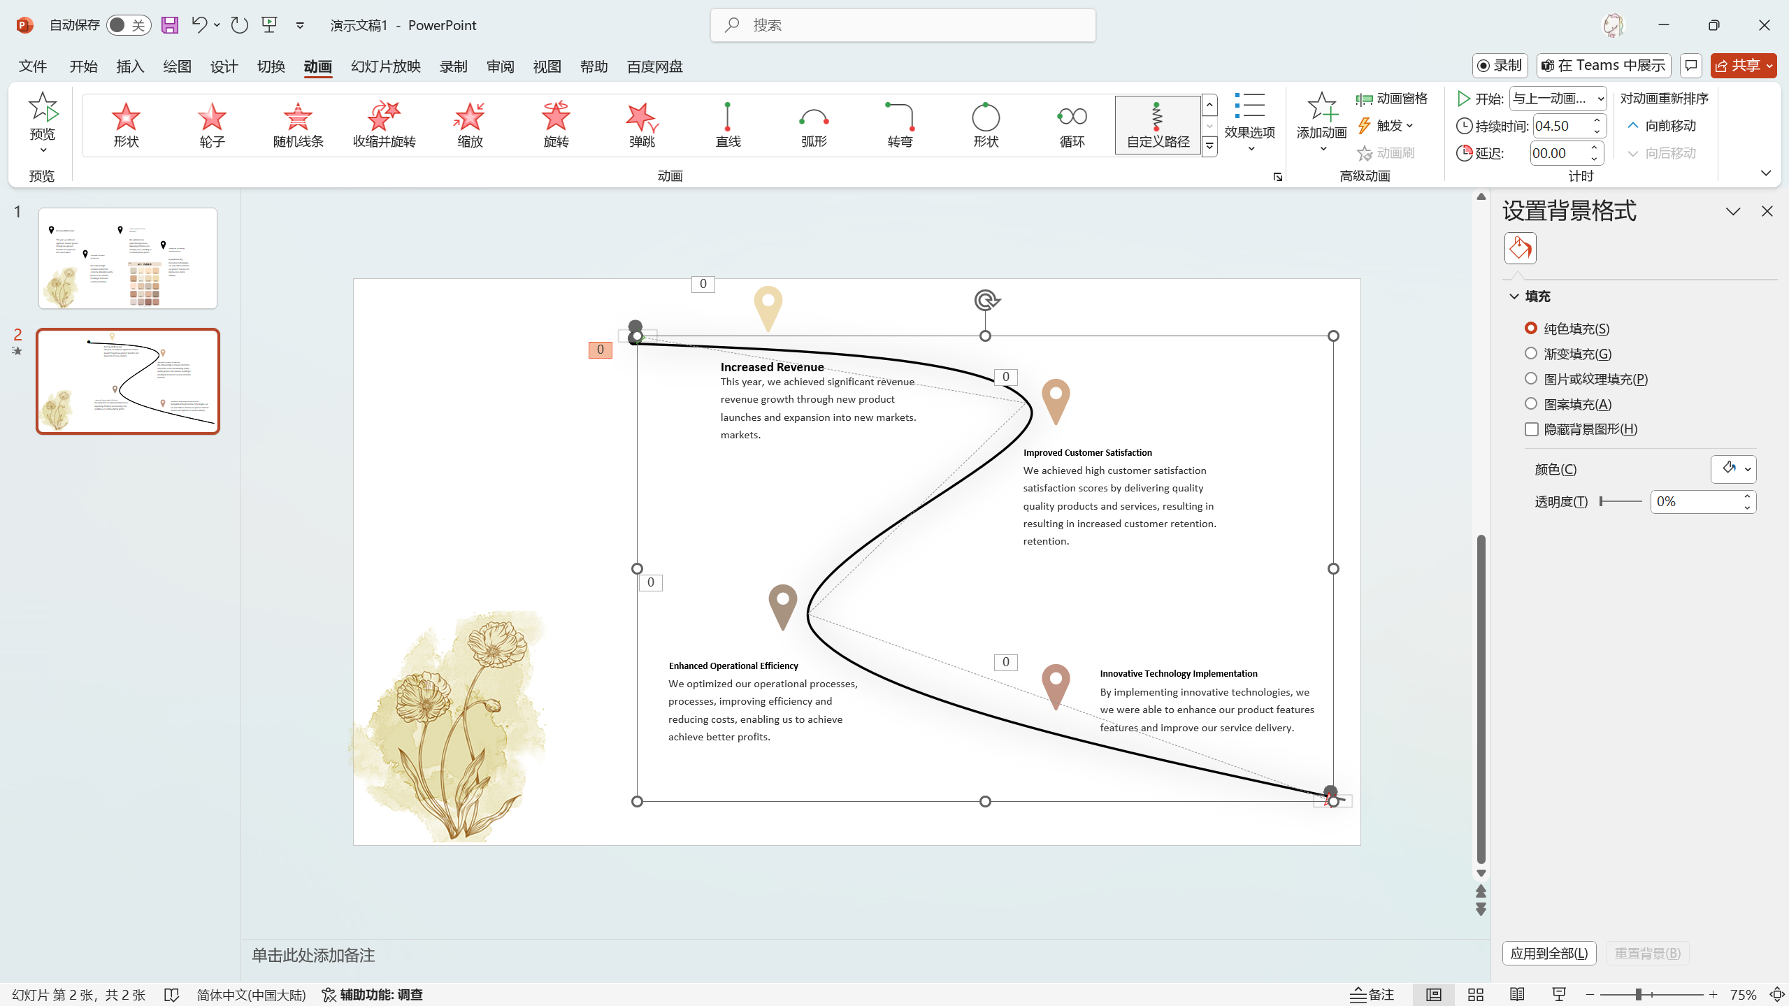Image resolution: width=1789 pixels, height=1006 pixels.
Task: Select 图案填充 pattern fill option
Action: click(x=1568, y=404)
